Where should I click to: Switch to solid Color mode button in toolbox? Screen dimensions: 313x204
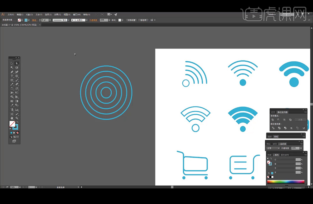[x=11, y=133]
